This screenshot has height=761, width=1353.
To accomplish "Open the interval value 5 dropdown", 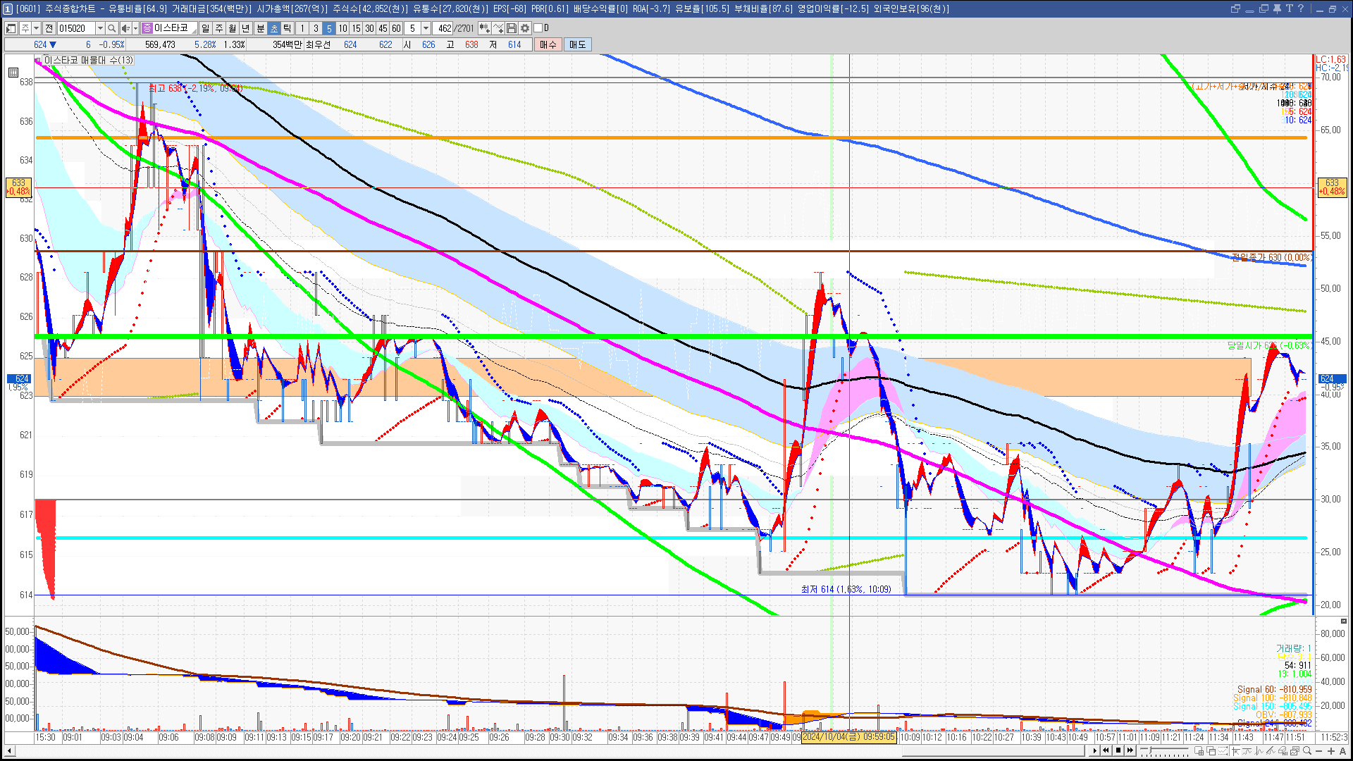I will (x=426, y=28).
